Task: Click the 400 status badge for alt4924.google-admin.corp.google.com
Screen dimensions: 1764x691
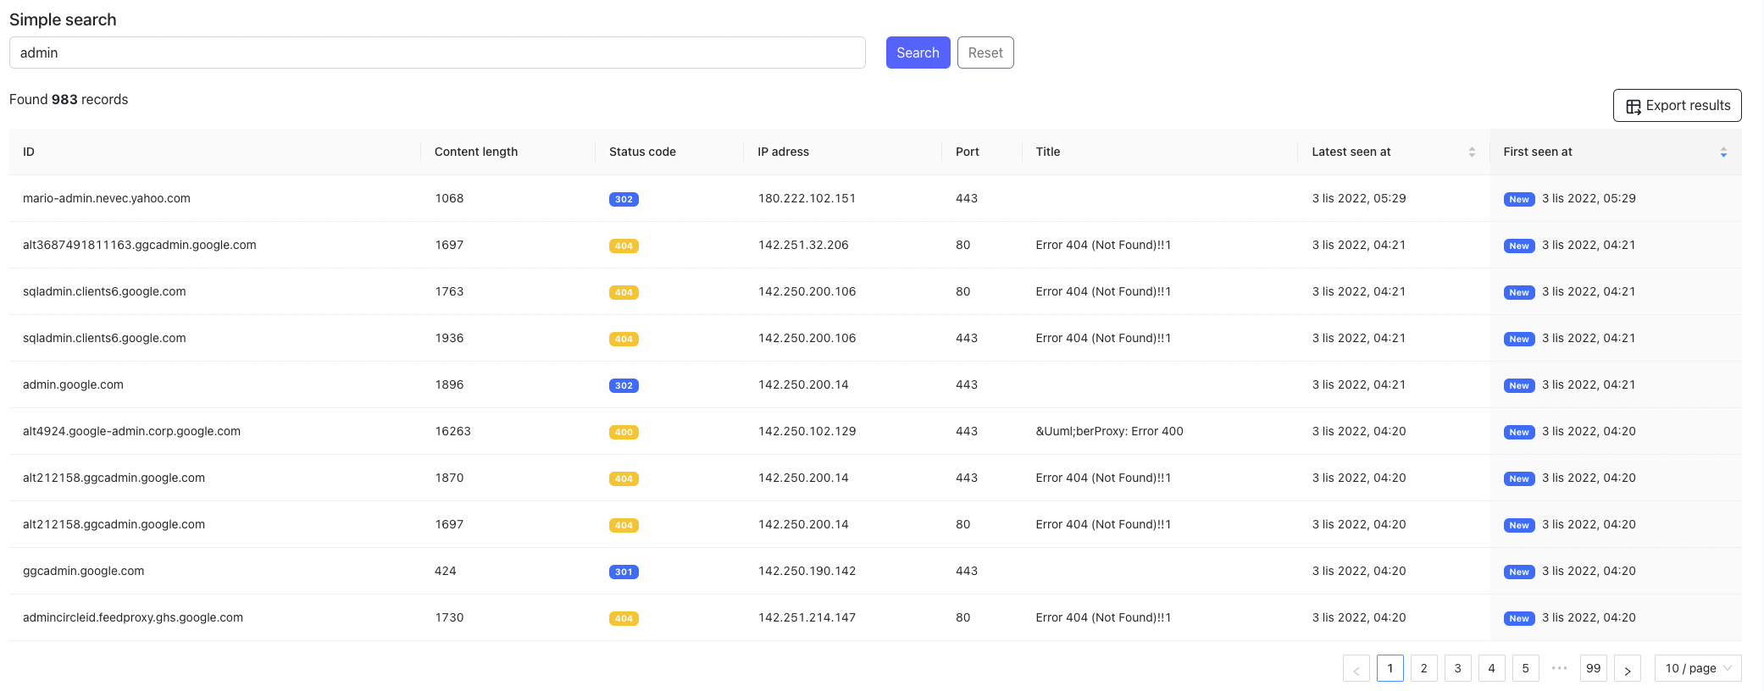Action: (624, 433)
